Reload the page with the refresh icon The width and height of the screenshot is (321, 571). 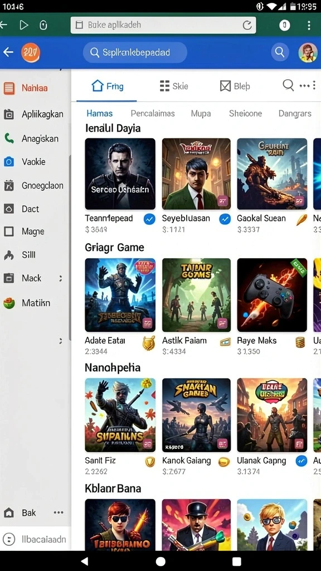[x=247, y=25]
